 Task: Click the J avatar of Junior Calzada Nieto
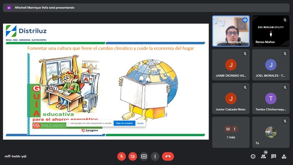pos(231,98)
